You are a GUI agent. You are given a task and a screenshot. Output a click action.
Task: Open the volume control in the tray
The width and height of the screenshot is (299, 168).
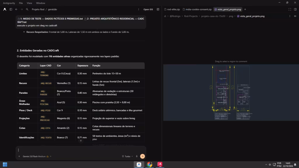click(270, 164)
